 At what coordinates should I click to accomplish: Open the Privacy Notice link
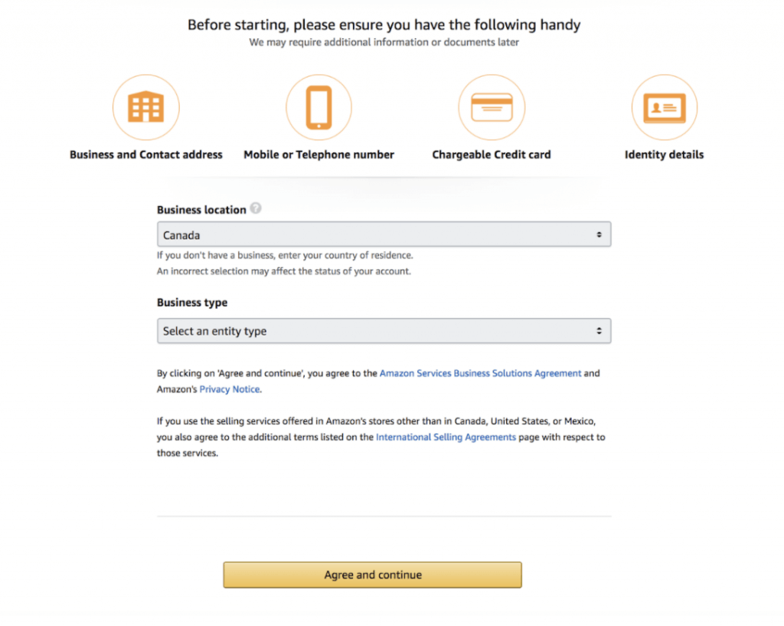click(x=229, y=388)
